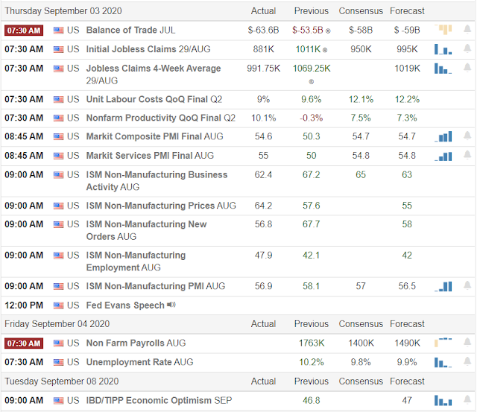Open Jobless Claims 4-Week Average link
The width and height of the screenshot is (477, 412).
coord(154,75)
